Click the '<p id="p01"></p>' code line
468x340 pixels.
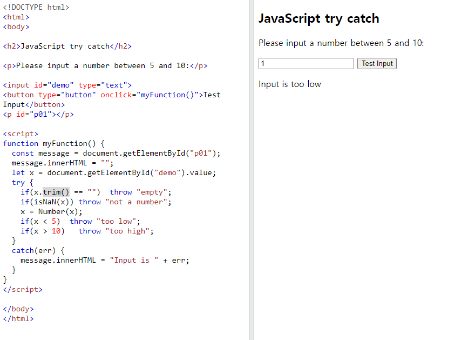tap(38, 115)
